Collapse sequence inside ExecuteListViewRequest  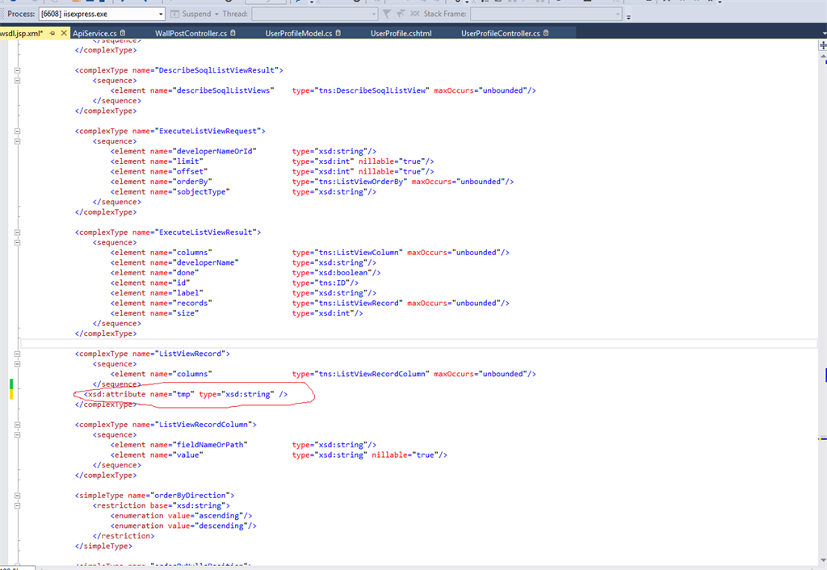(x=18, y=141)
